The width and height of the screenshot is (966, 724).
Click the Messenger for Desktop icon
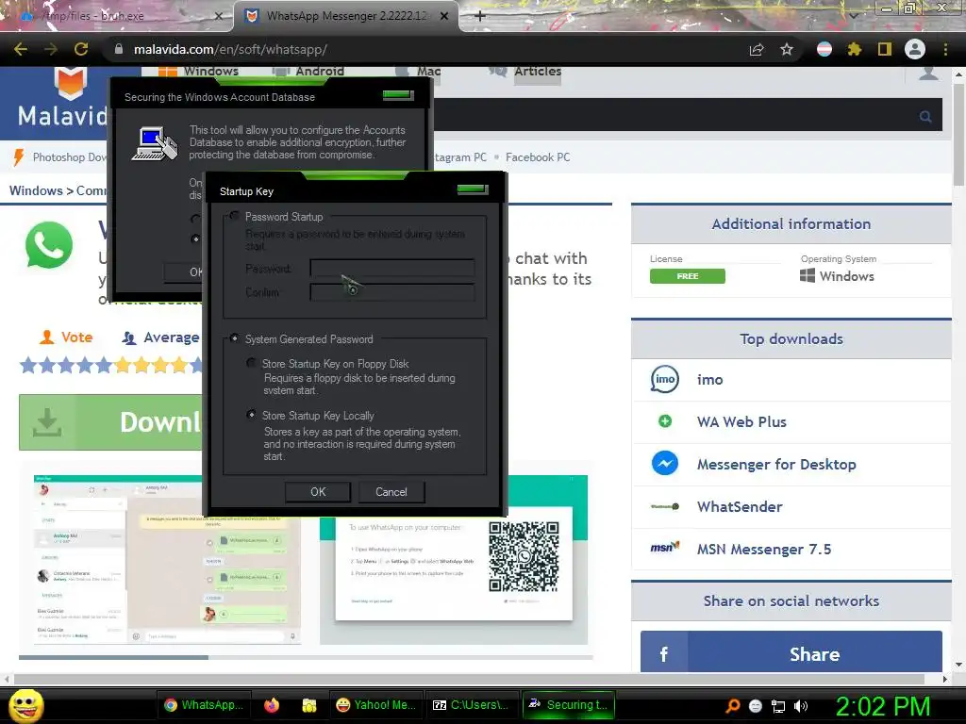point(665,464)
